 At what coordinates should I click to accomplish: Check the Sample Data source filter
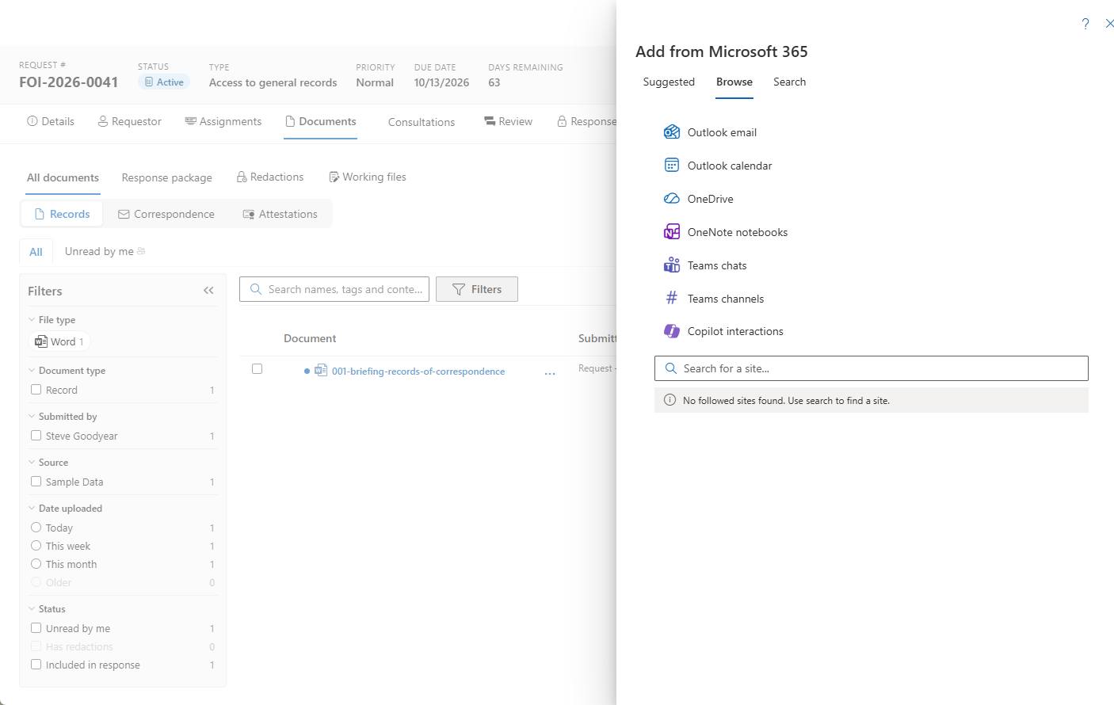(36, 481)
